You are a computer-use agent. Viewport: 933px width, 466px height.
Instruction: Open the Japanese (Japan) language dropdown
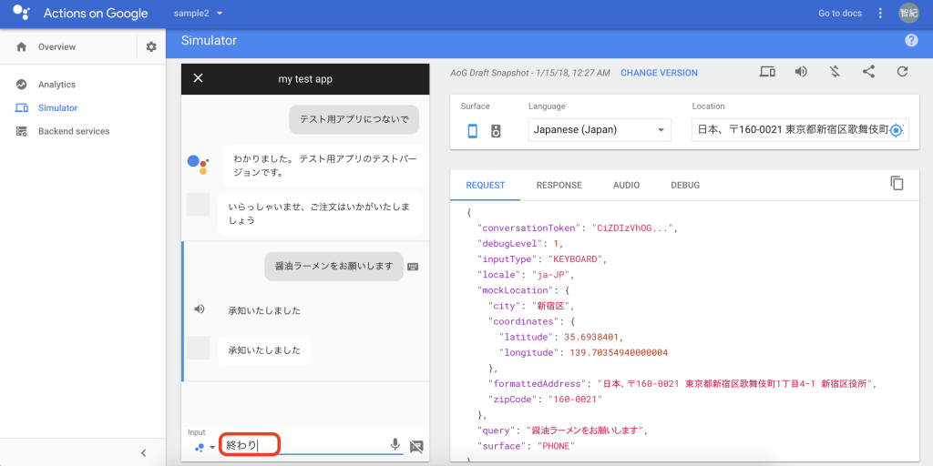[x=600, y=129]
